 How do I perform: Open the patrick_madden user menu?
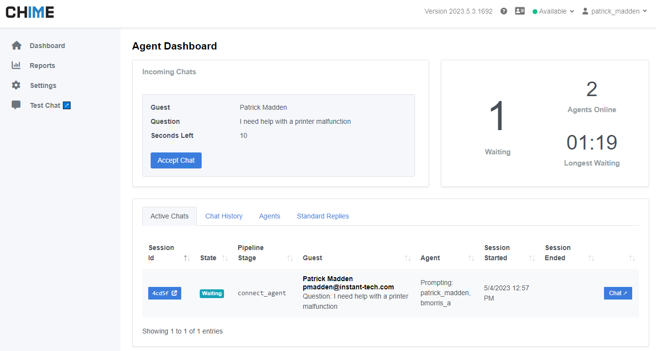(x=615, y=11)
